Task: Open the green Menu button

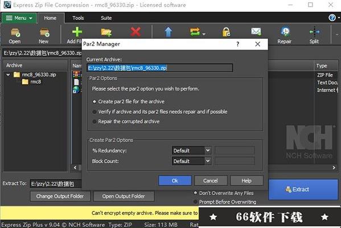Action: [19, 18]
